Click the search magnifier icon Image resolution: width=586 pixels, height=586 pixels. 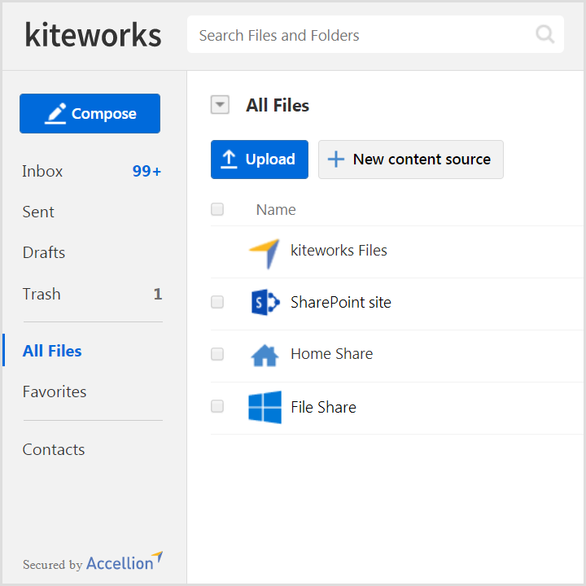pos(544,34)
